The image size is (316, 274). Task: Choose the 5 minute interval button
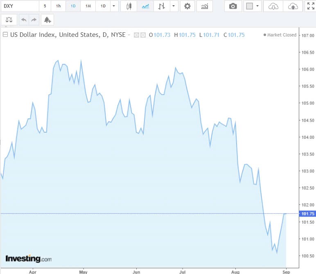click(45, 6)
